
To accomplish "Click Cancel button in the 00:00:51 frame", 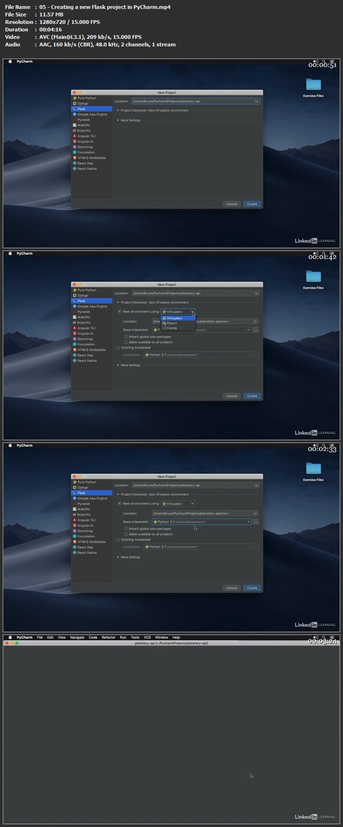I will point(231,204).
